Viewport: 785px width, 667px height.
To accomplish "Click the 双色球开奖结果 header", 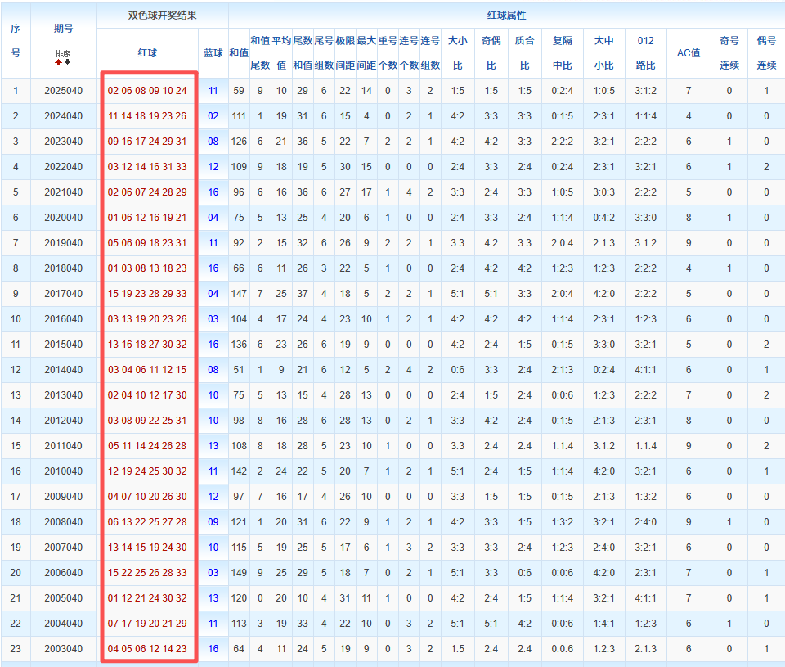I will point(162,15).
